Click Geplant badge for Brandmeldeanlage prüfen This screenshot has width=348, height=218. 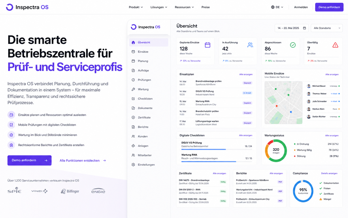(x=247, y=83)
